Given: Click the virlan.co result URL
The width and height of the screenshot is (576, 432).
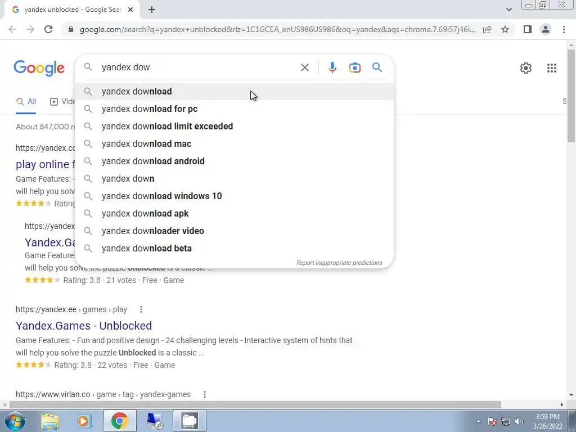Looking at the screenshot, I should (103, 394).
